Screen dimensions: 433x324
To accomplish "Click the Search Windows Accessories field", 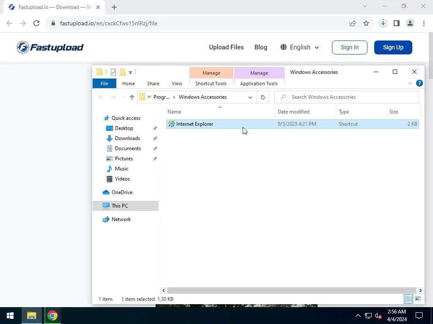I will 347,97.
